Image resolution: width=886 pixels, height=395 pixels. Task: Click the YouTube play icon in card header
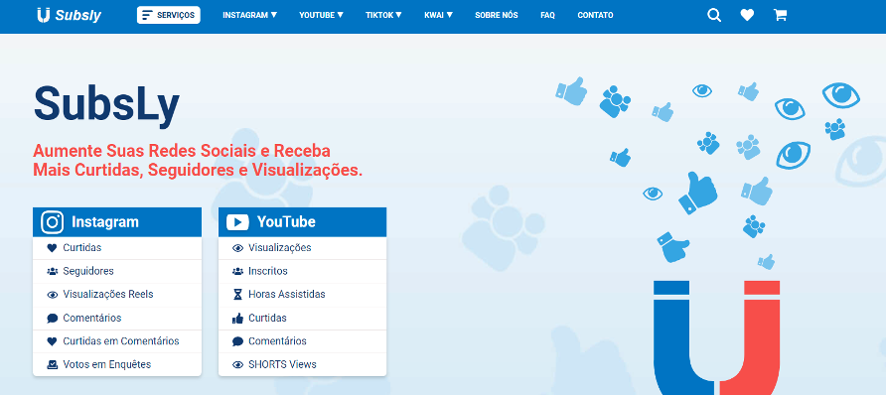click(x=237, y=222)
